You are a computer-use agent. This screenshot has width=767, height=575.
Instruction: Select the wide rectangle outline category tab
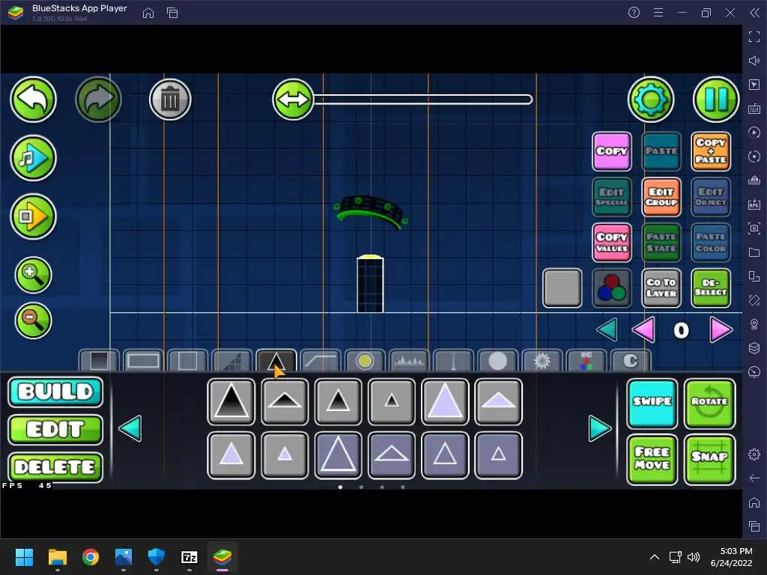click(143, 361)
